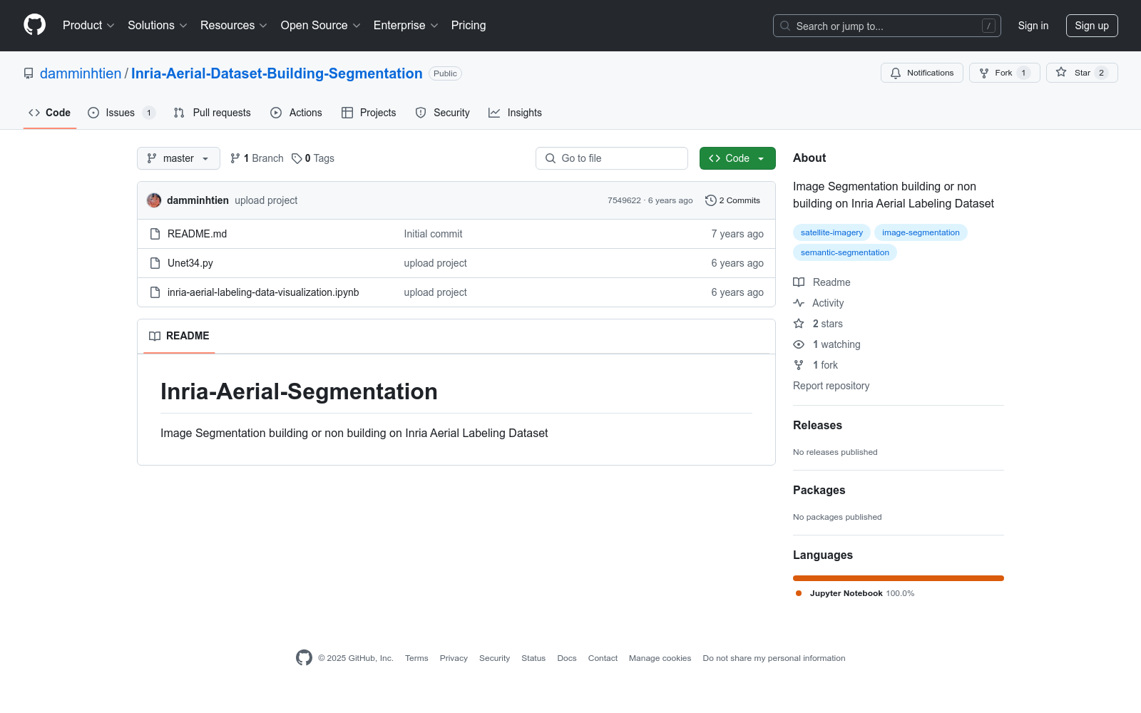
Task: Open the Packages heading link
Action: pyautogui.click(x=819, y=490)
